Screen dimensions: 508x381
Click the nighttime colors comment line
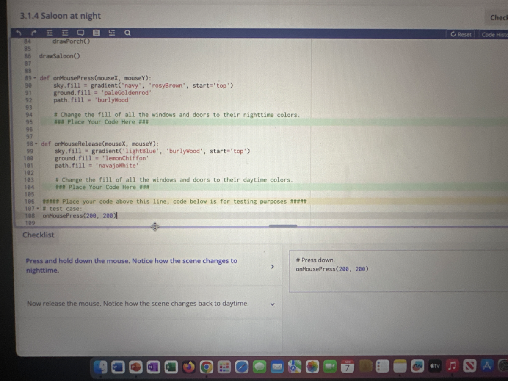[x=177, y=115]
